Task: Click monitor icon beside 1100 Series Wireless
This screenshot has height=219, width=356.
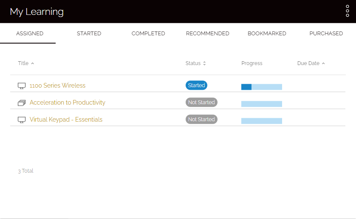Action: [22, 85]
